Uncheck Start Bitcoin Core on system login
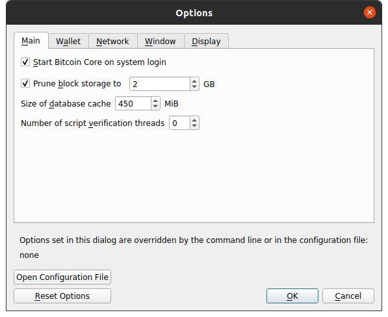Viewport: 388px width, 317px height. click(x=25, y=62)
